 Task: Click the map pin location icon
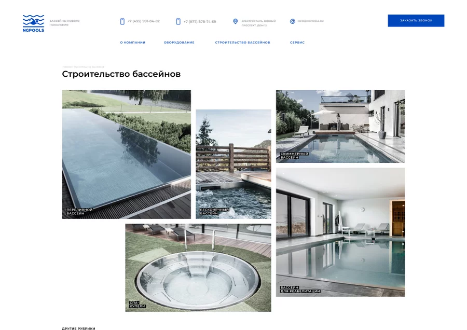235,21
